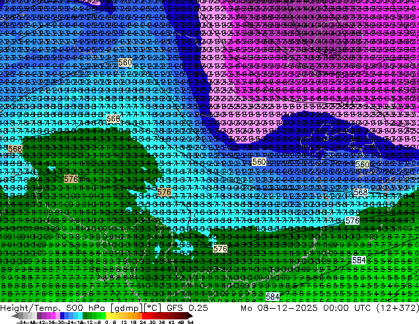Select the light pink swatch on color scale
This screenshot has height=324, width=419.
57,316
